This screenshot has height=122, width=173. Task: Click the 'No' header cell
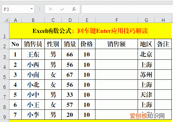click(x=16, y=44)
